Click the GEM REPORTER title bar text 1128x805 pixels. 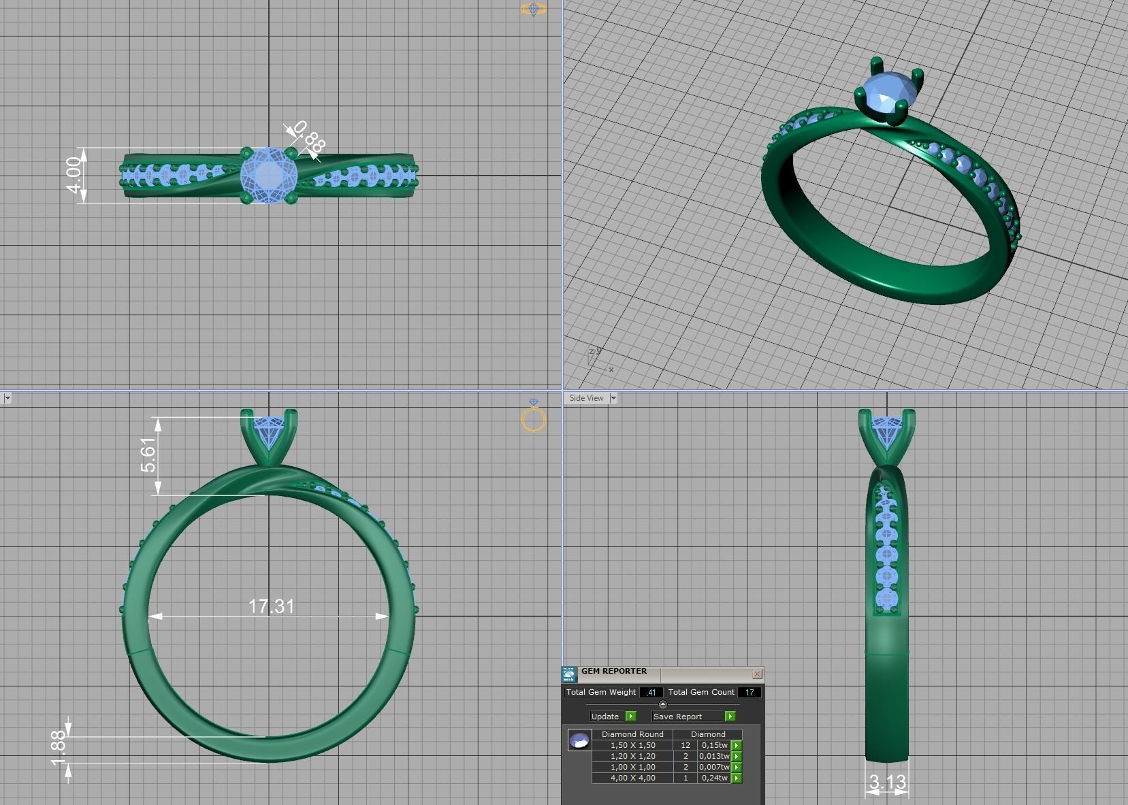(x=613, y=672)
